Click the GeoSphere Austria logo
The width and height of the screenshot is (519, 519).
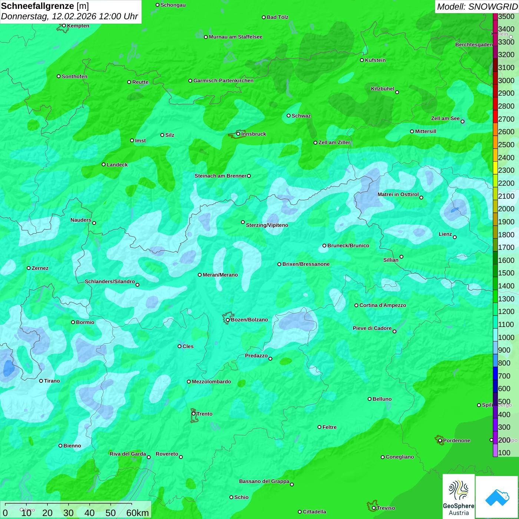pyautogui.click(x=459, y=496)
